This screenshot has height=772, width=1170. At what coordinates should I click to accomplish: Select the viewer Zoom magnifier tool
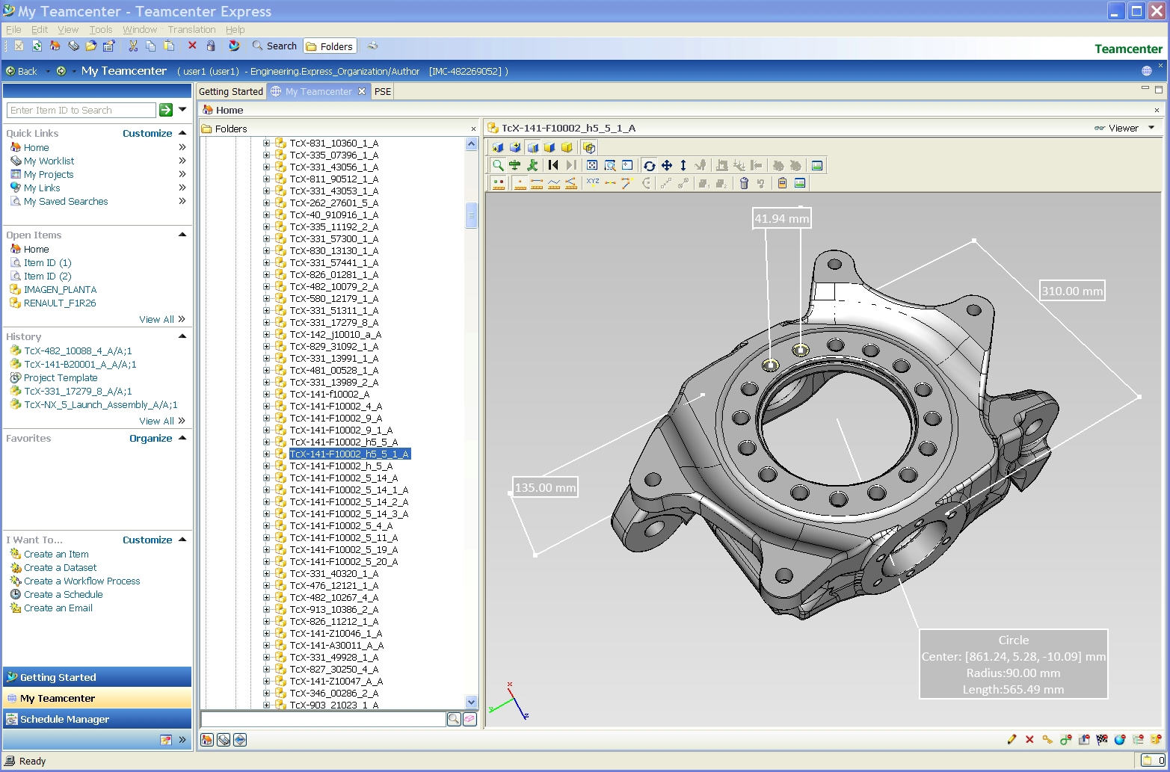[498, 165]
